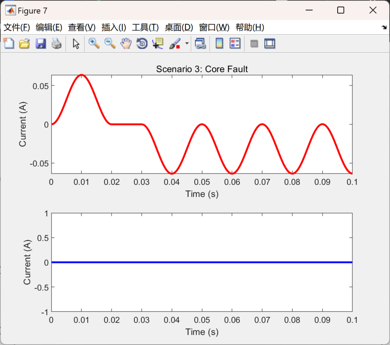The width and height of the screenshot is (390, 345).
Task: Click the bottom plot's 'Current (A)' label
Action: coord(27,262)
